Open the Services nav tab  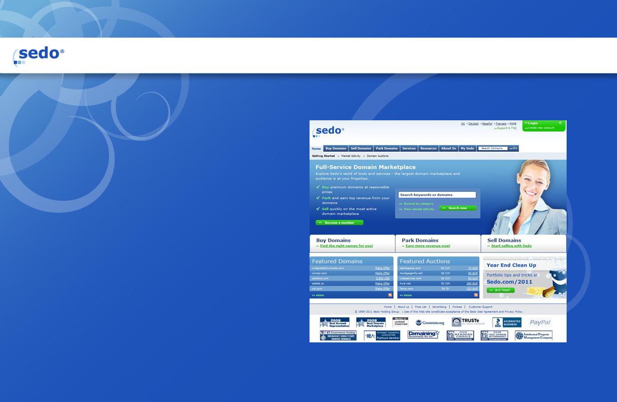(409, 149)
